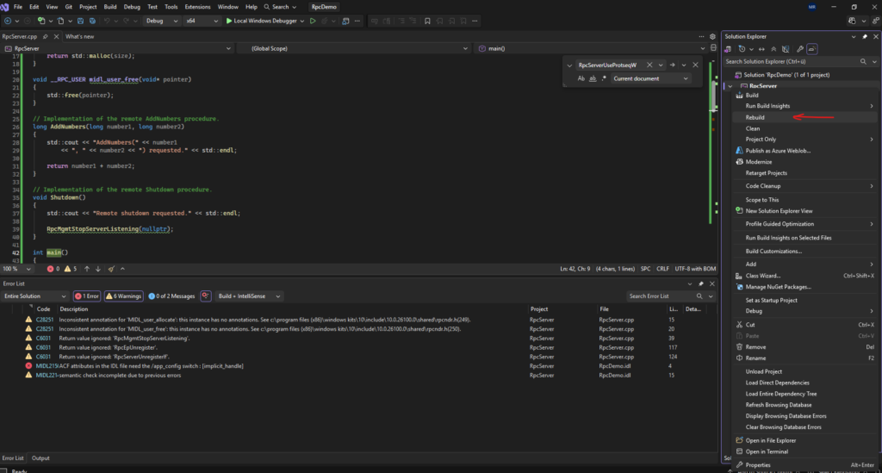Click the green Local Windows Debugger play icon
Screen dimensions: 882x473
229,21
